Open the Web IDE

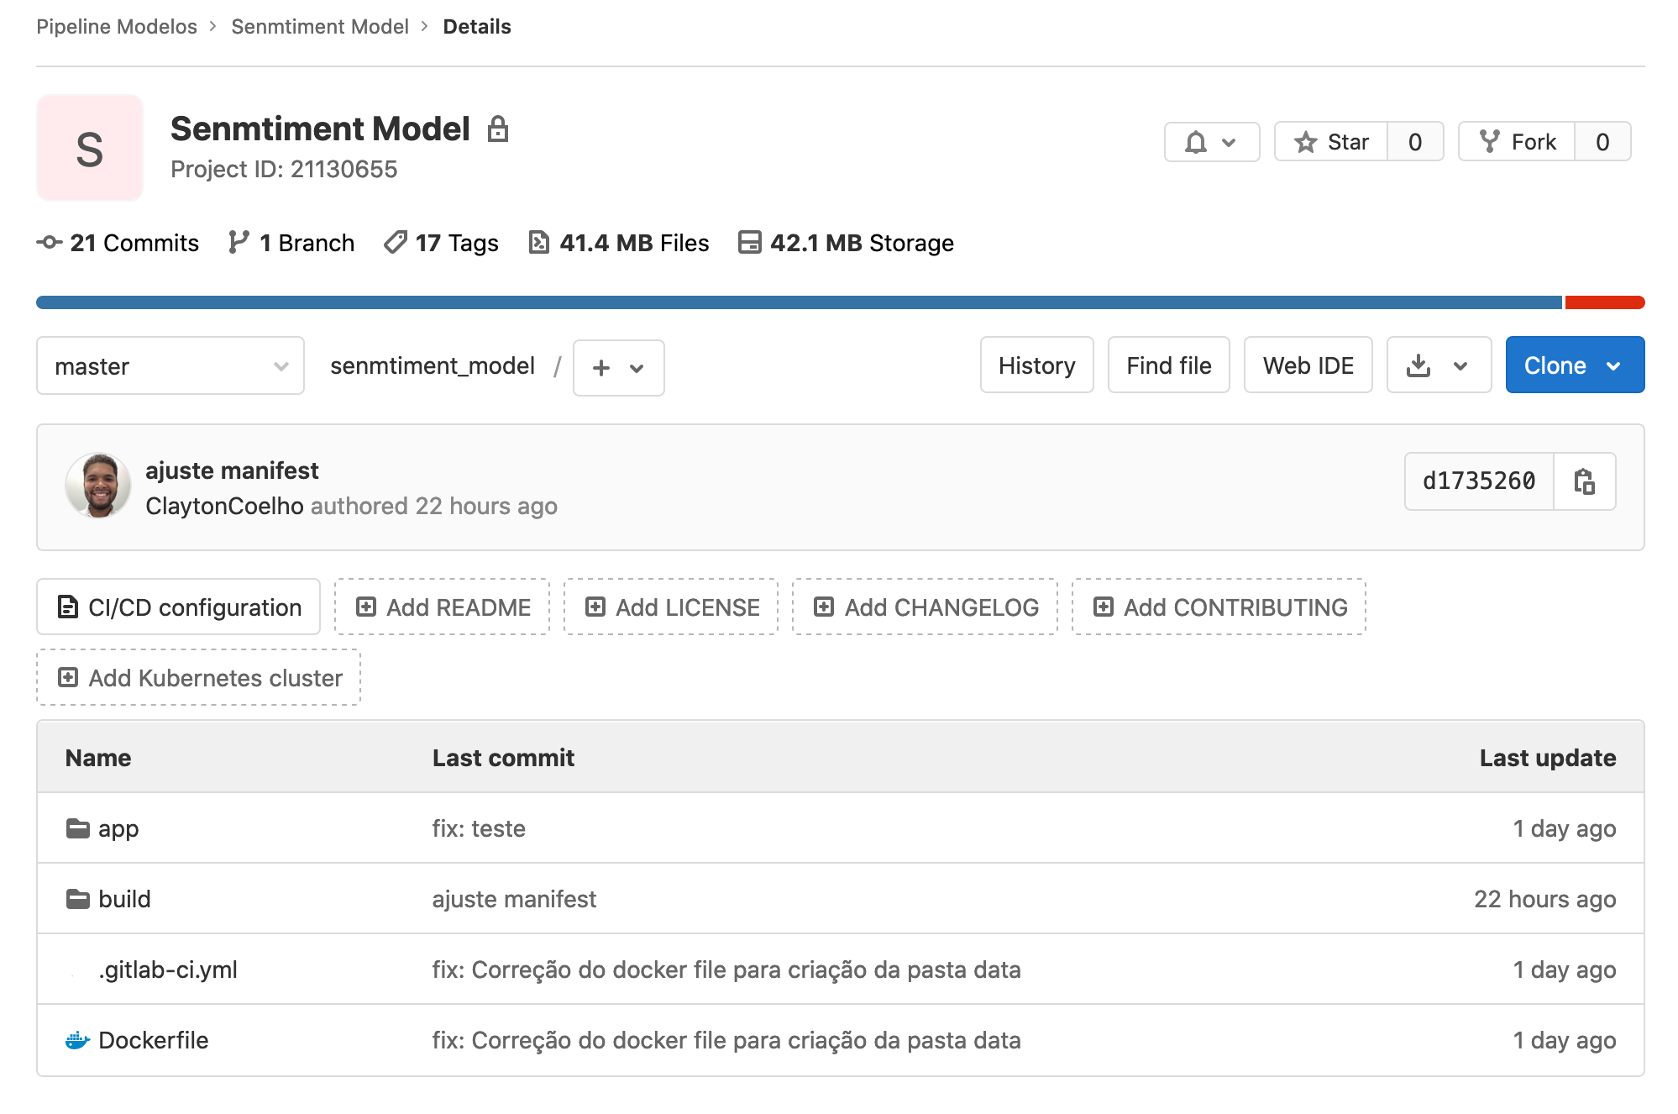coord(1308,365)
